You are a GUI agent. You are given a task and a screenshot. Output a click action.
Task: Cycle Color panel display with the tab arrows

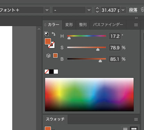point(45,25)
